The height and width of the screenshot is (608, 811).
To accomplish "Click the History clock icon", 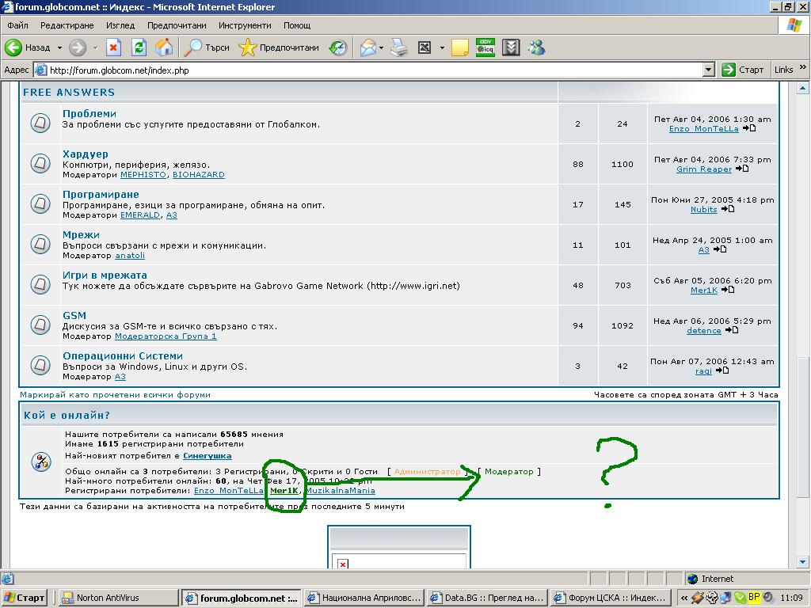I will click(338, 47).
